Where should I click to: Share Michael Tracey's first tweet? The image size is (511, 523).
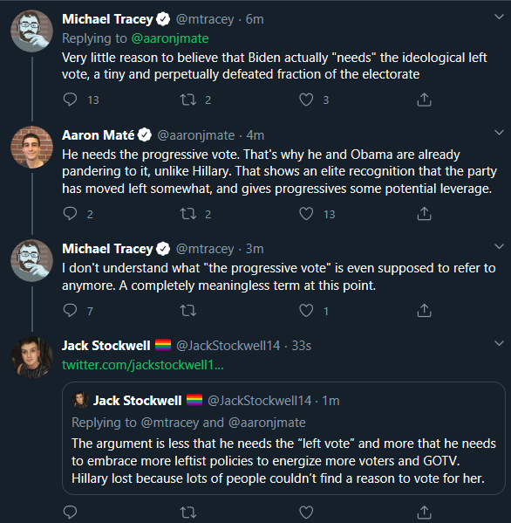coord(424,100)
